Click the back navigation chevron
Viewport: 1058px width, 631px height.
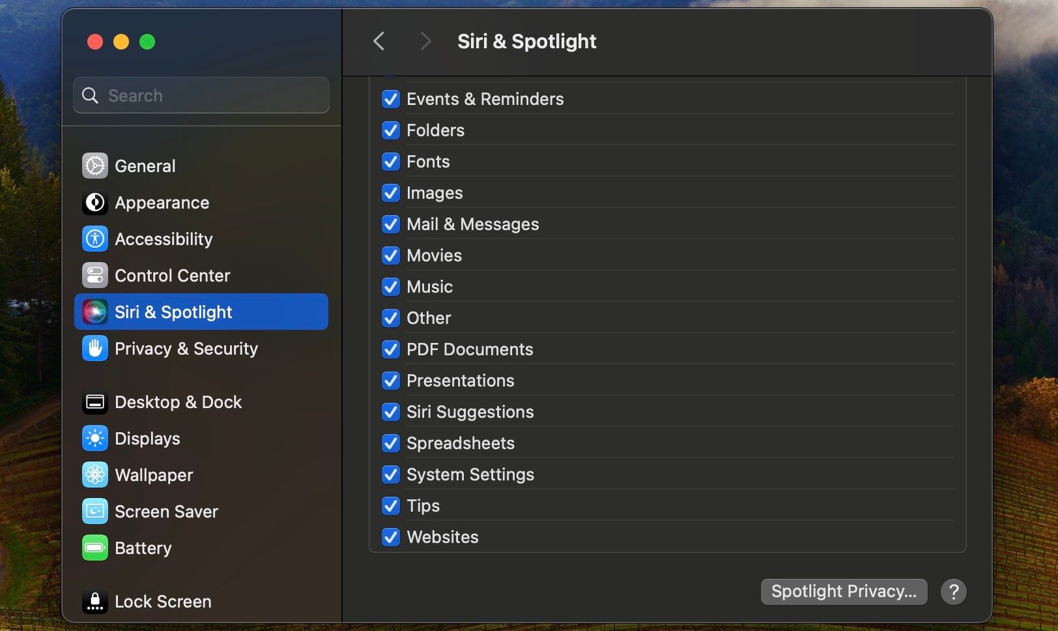point(379,41)
